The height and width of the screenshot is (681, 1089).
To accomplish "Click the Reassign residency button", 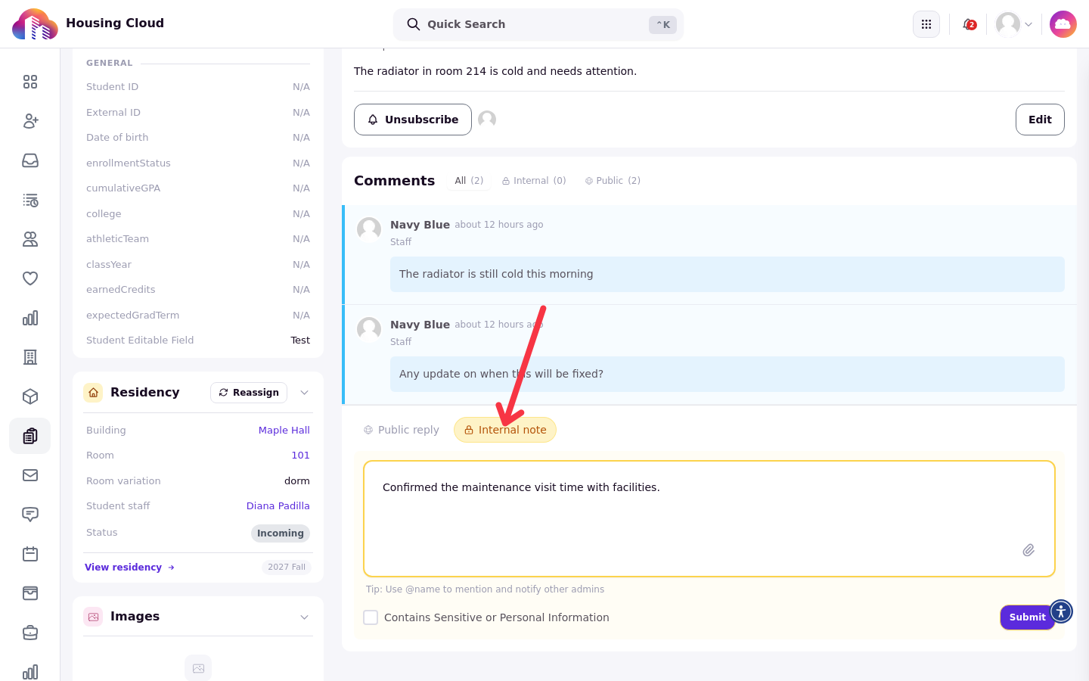I will point(249,393).
